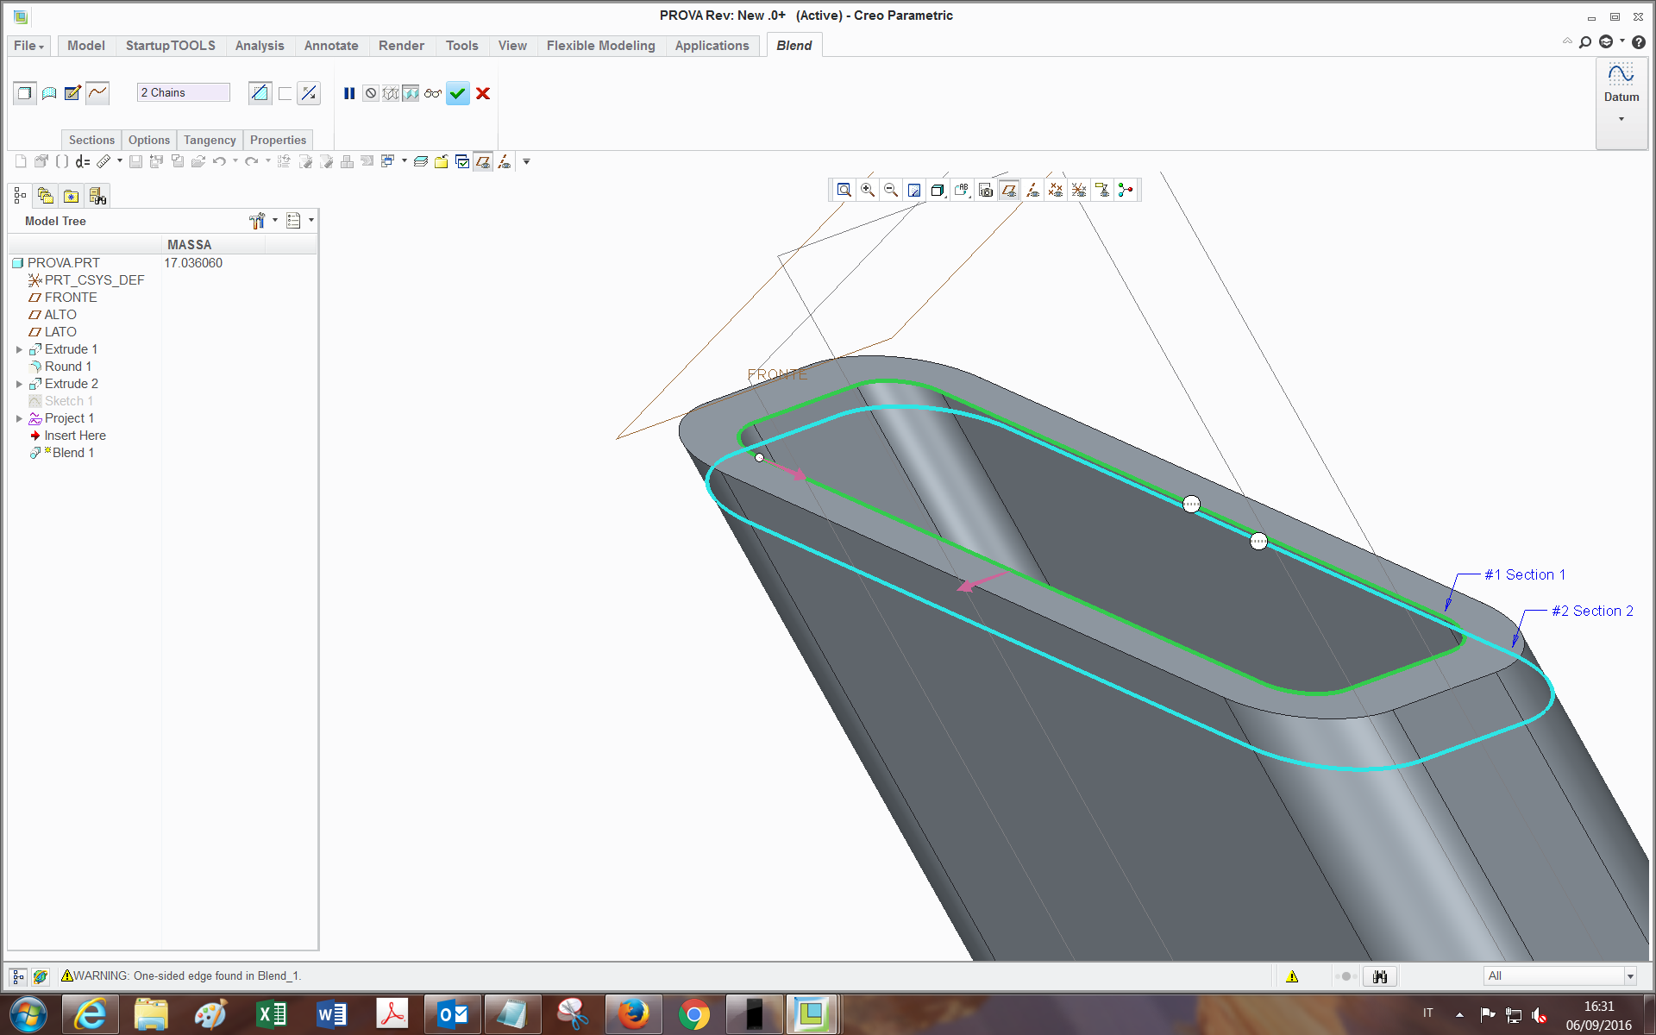
Task: Open the Datum dropdown arrow
Action: click(x=1621, y=119)
